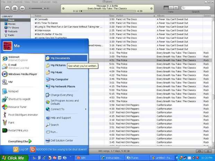Screen dimensions: 215x161
Task: Select Podcasts in iTunes library
Action: pos(11,32)
